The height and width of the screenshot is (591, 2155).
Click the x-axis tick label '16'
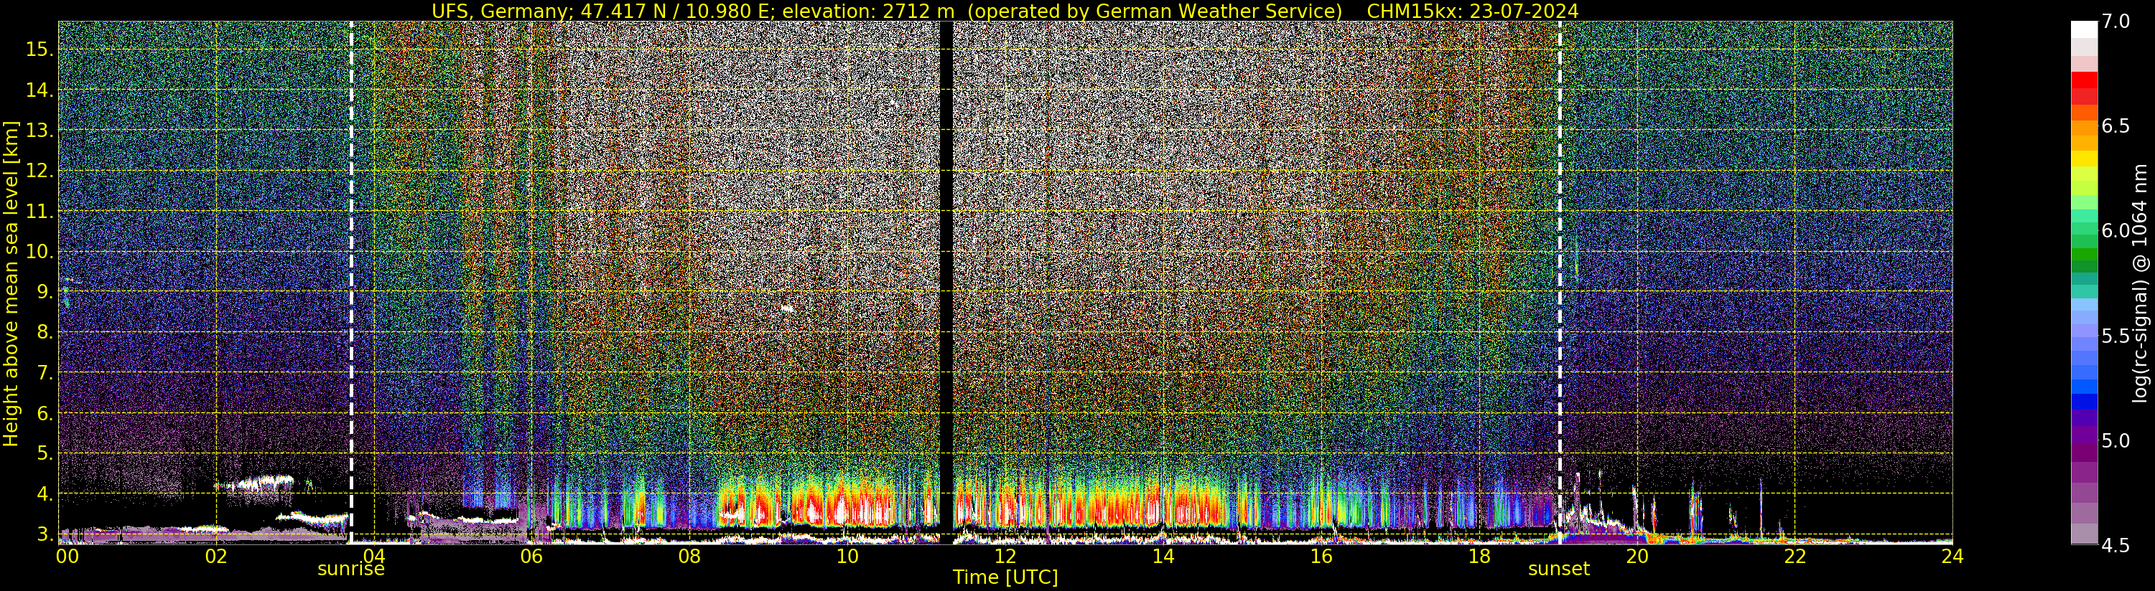(1320, 557)
